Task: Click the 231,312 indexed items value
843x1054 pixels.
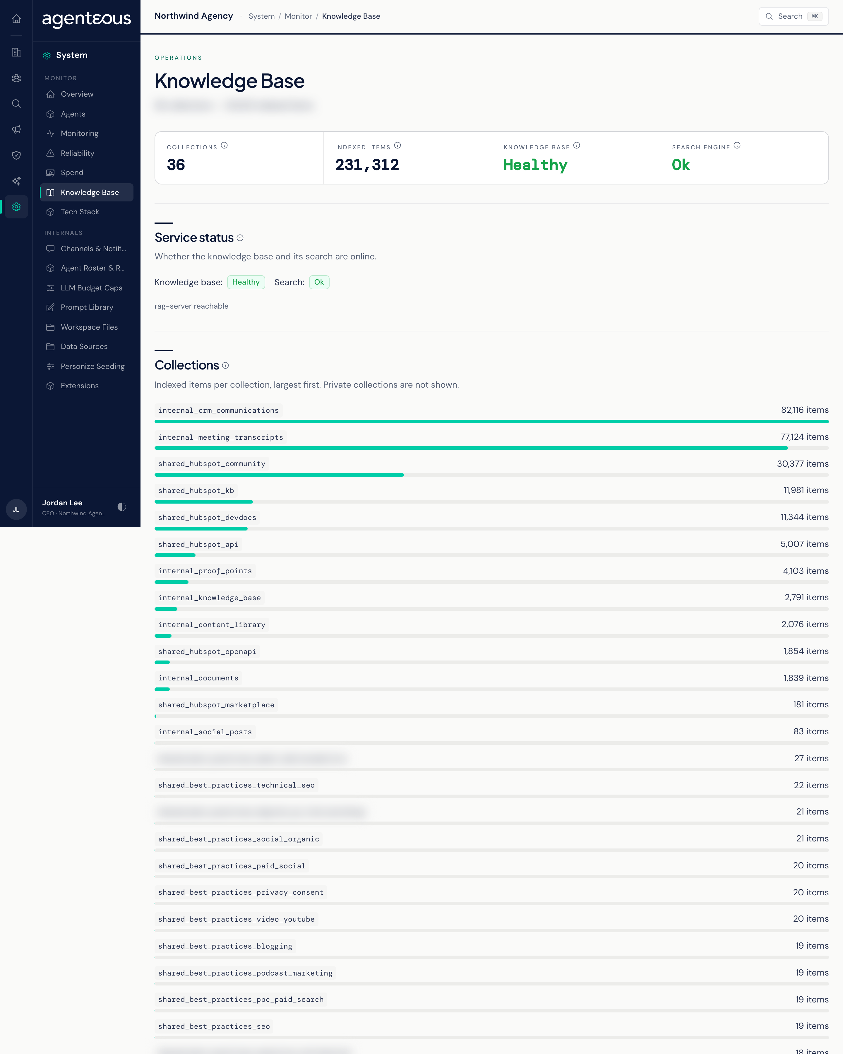Action: click(x=367, y=165)
